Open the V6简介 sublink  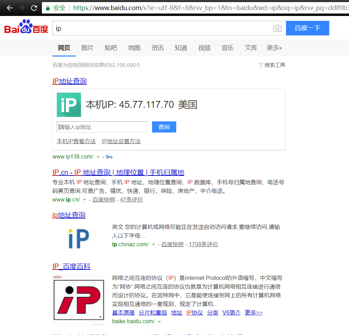coord(232,313)
